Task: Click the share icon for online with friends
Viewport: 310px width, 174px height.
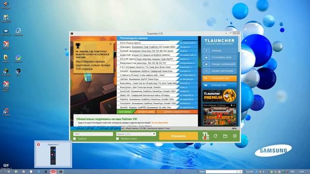Action: click(206, 71)
